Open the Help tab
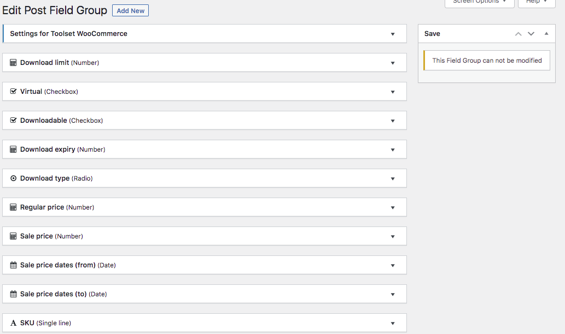Screen dimensions: 565x334 (x=536, y=2)
